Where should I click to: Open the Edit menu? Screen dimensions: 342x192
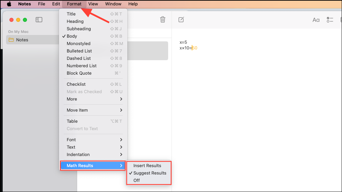point(56,4)
